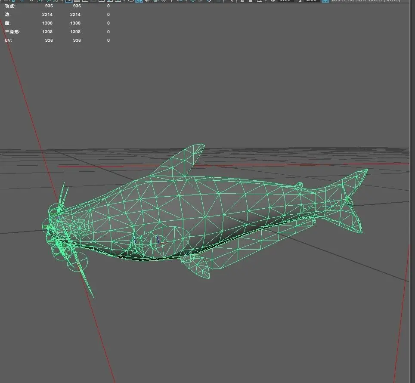The image size is (415, 383).
Task: Toggle the blue view transform button
Action: (325, 1)
